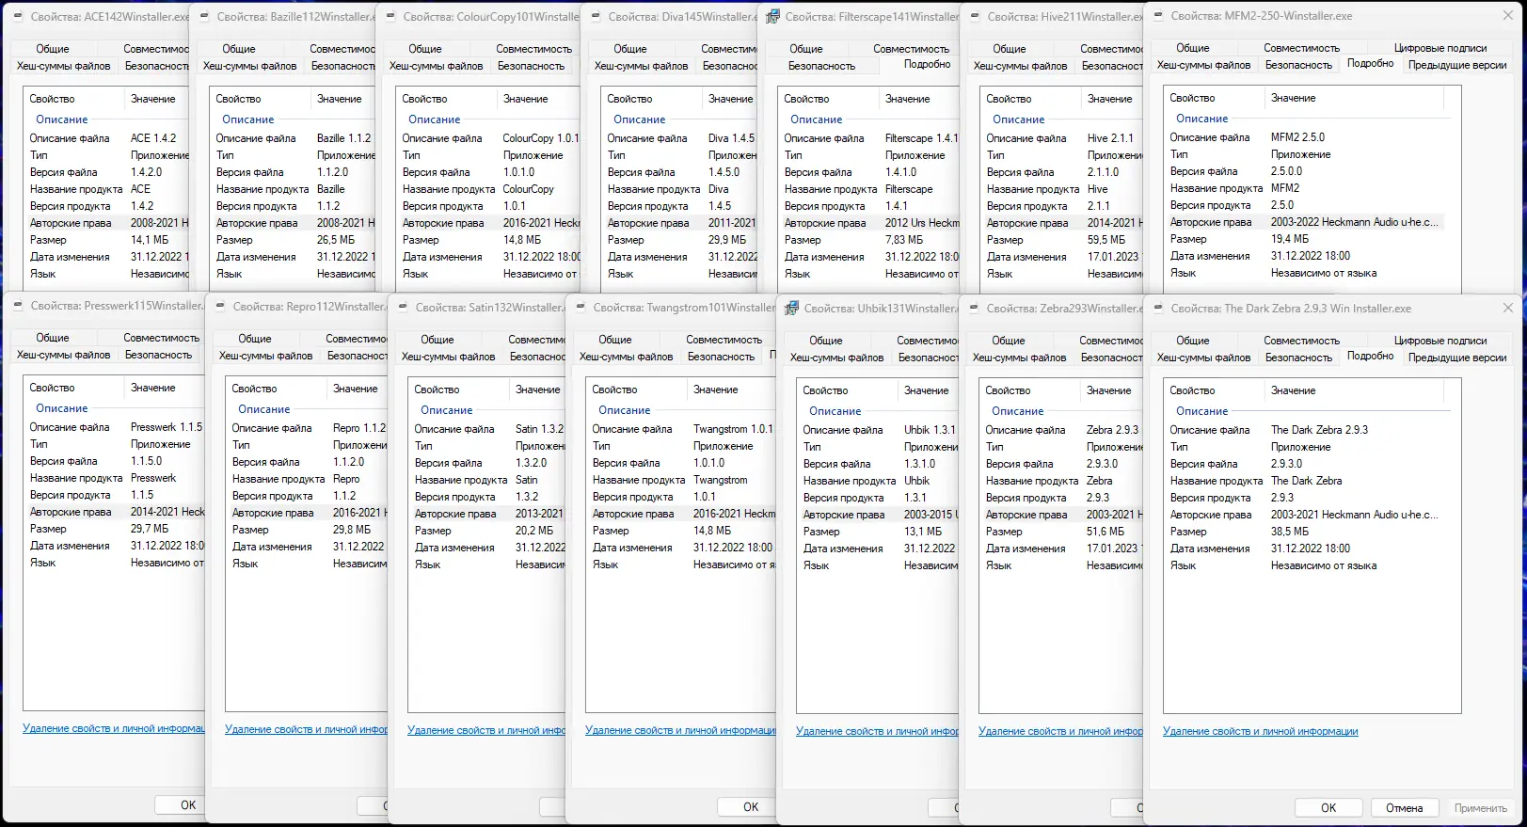1527x827 pixels.
Task: Click the Repro112Winstaller window title bar icon
Action: point(220,307)
